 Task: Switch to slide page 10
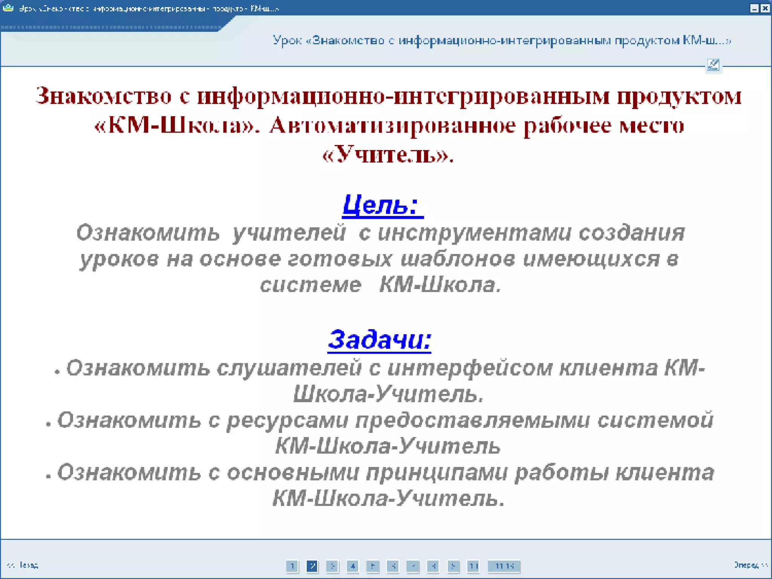coord(473,566)
